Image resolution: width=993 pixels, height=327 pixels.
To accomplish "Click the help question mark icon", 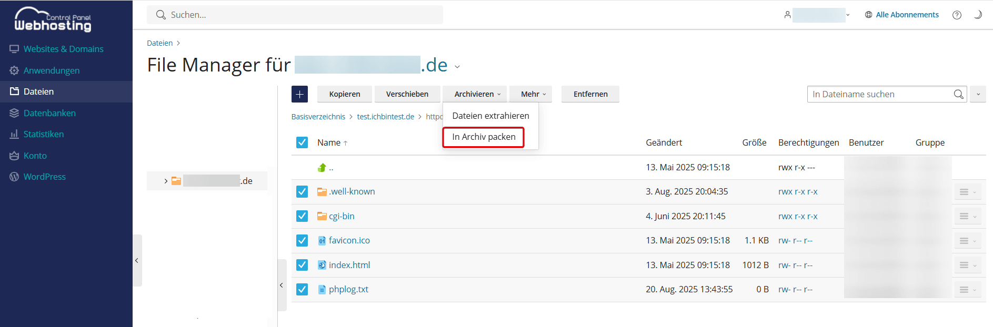I will coord(957,15).
